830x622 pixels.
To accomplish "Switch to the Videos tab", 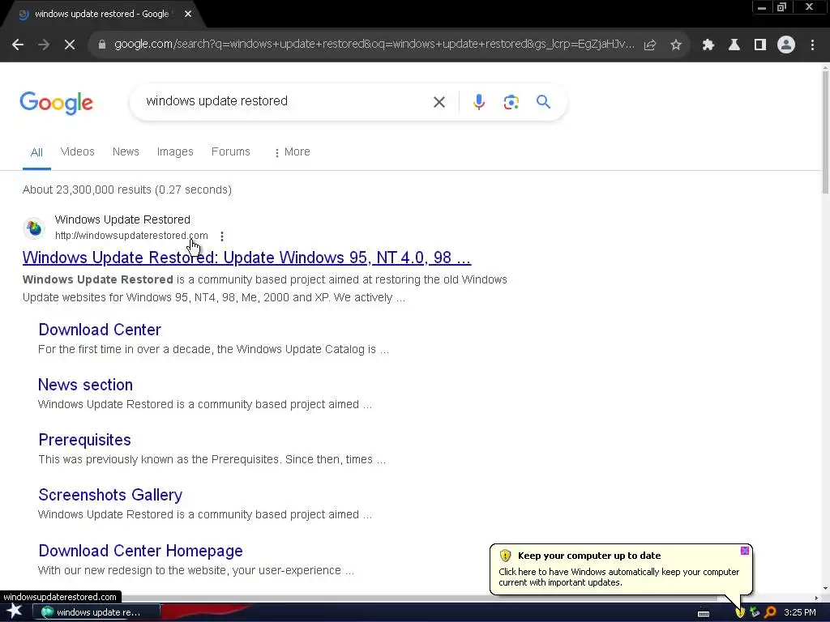I will 77,151.
